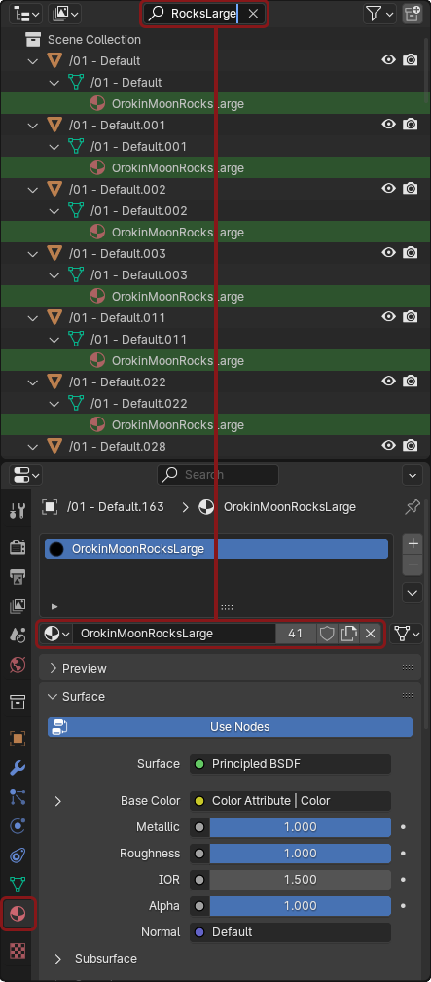
Task: Open the Texture properties checker tab
Action: [x=18, y=950]
